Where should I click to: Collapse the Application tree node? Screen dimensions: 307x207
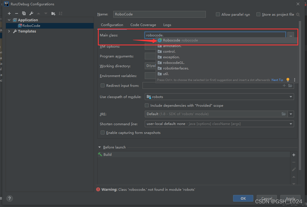[9, 20]
